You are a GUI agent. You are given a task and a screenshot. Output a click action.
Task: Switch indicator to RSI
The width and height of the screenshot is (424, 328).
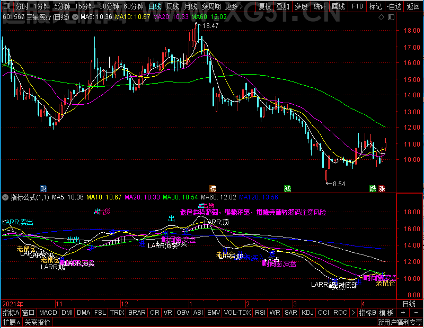click(x=260, y=313)
